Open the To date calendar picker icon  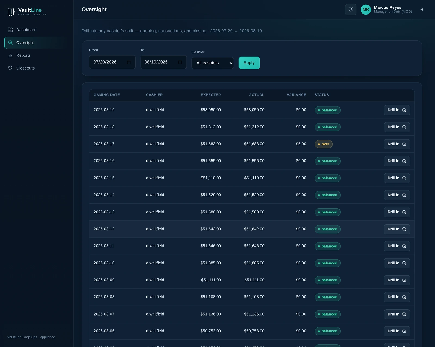pos(180,62)
